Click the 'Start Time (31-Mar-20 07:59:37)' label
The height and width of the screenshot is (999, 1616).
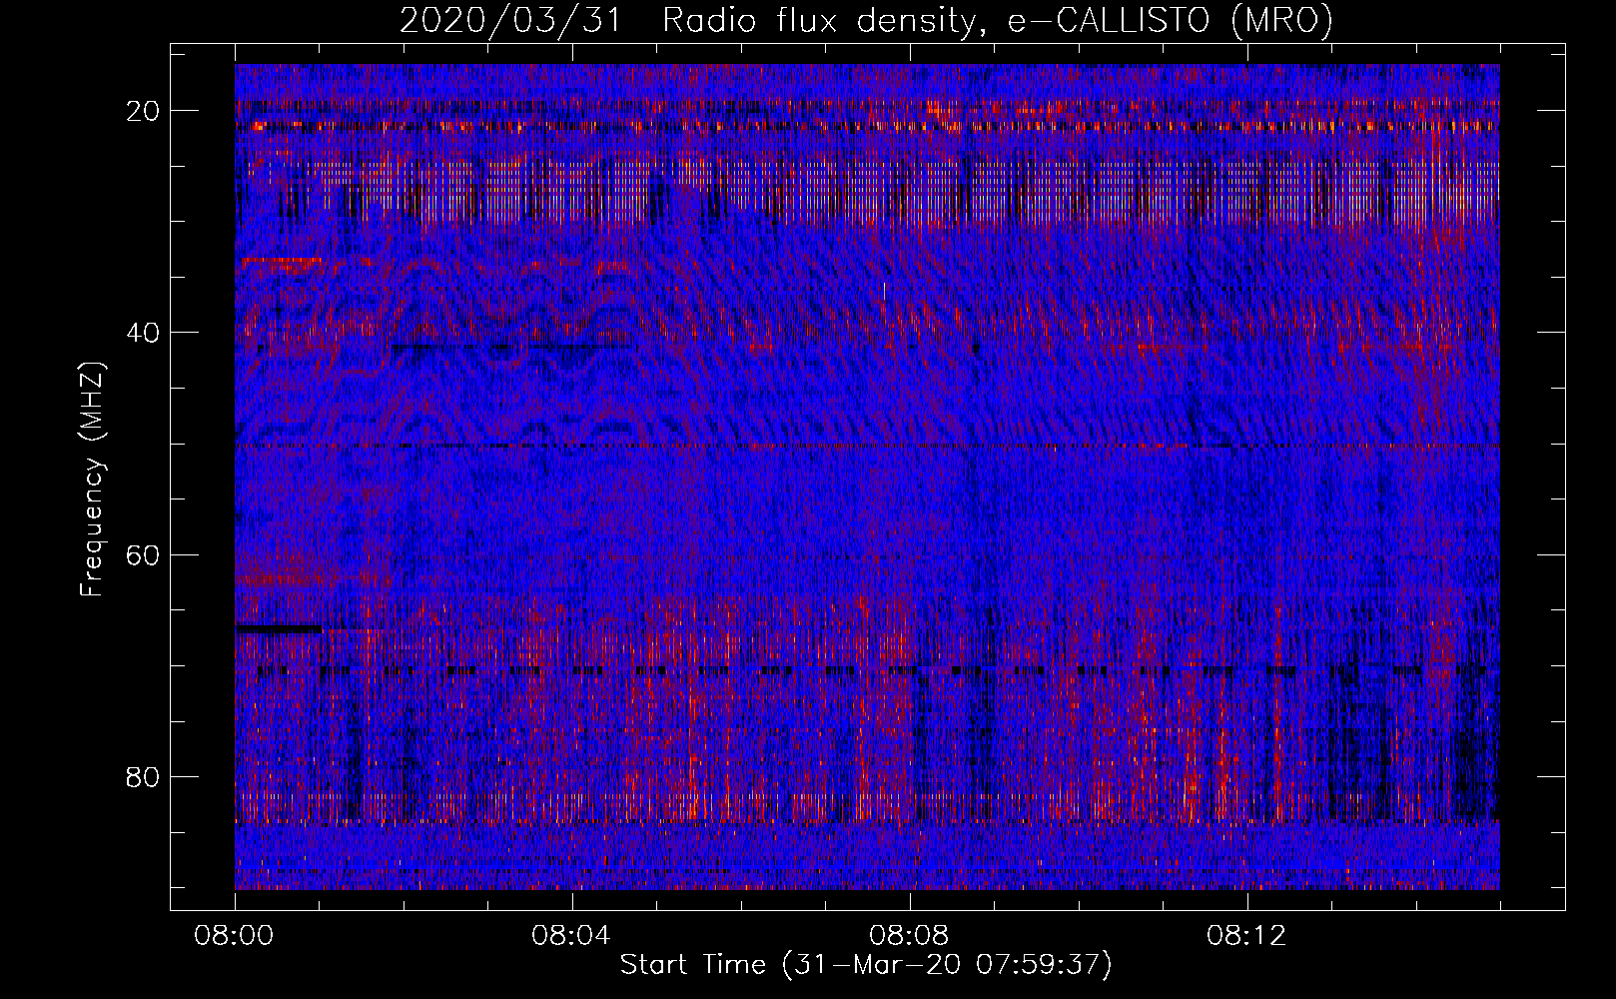[x=866, y=965]
